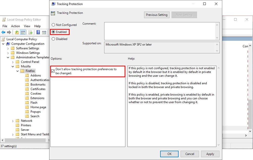This screenshot has width=253, height=160.
Task: Open the Action menu
Action: pyautogui.click(x=15, y=26)
